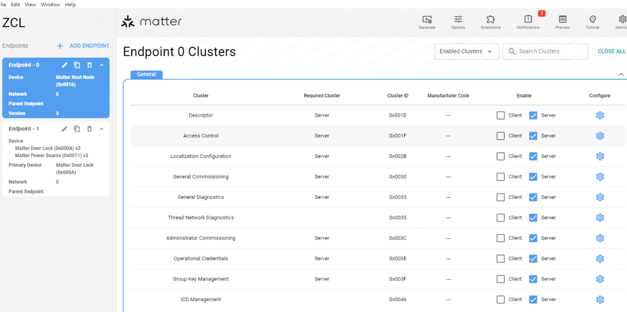627x312 pixels.
Task: Open the Edit menu
Action: [15, 4]
